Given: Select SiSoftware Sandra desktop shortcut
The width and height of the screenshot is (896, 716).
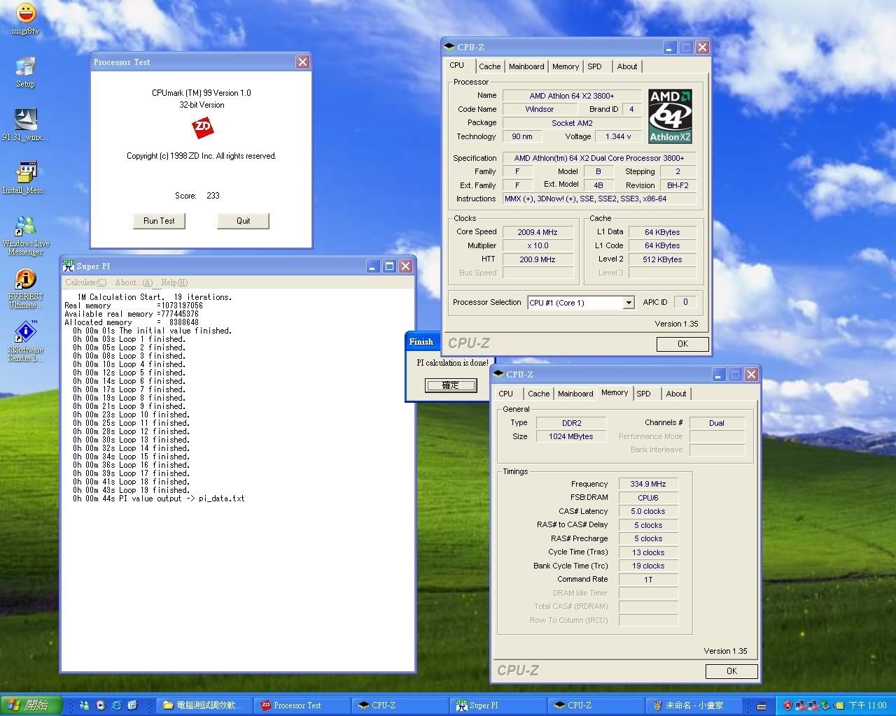Looking at the screenshot, I should point(25,341).
